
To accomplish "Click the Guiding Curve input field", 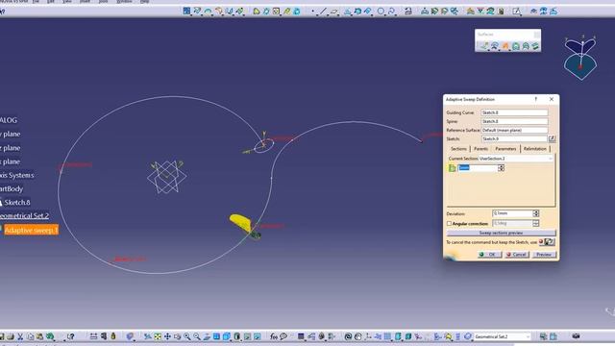I will [x=514, y=112].
